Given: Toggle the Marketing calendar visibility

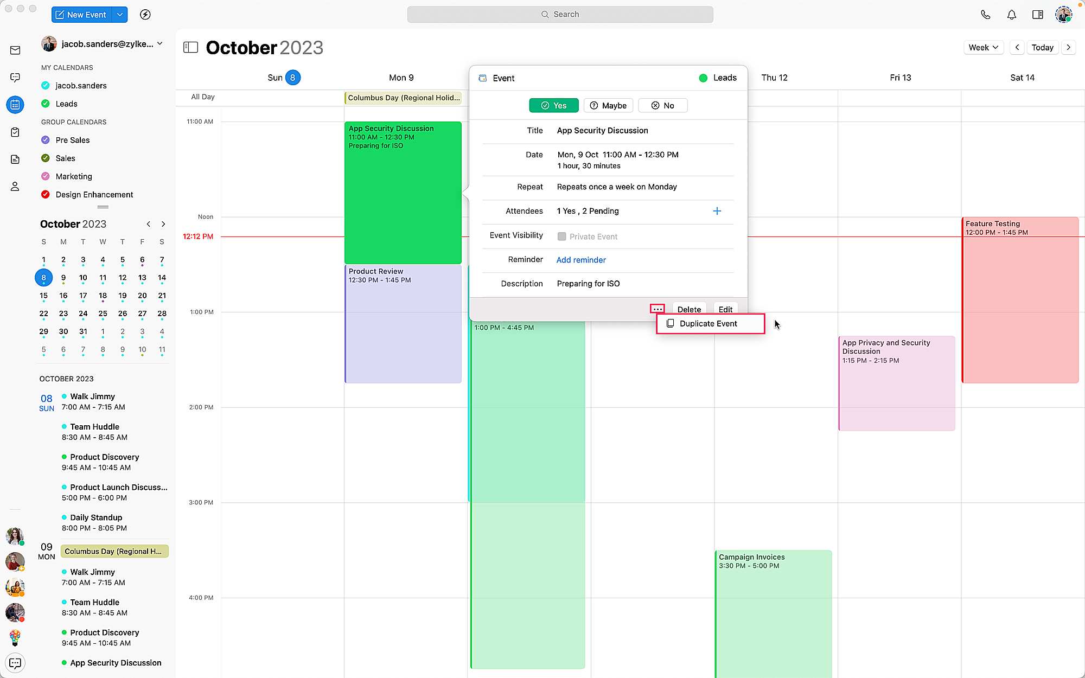Looking at the screenshot, I should click(46, 176).
